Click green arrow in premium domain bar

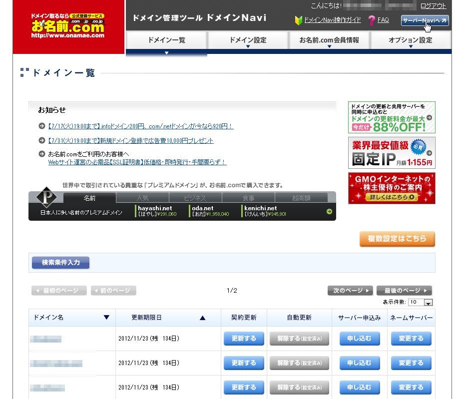click(329, 211)
